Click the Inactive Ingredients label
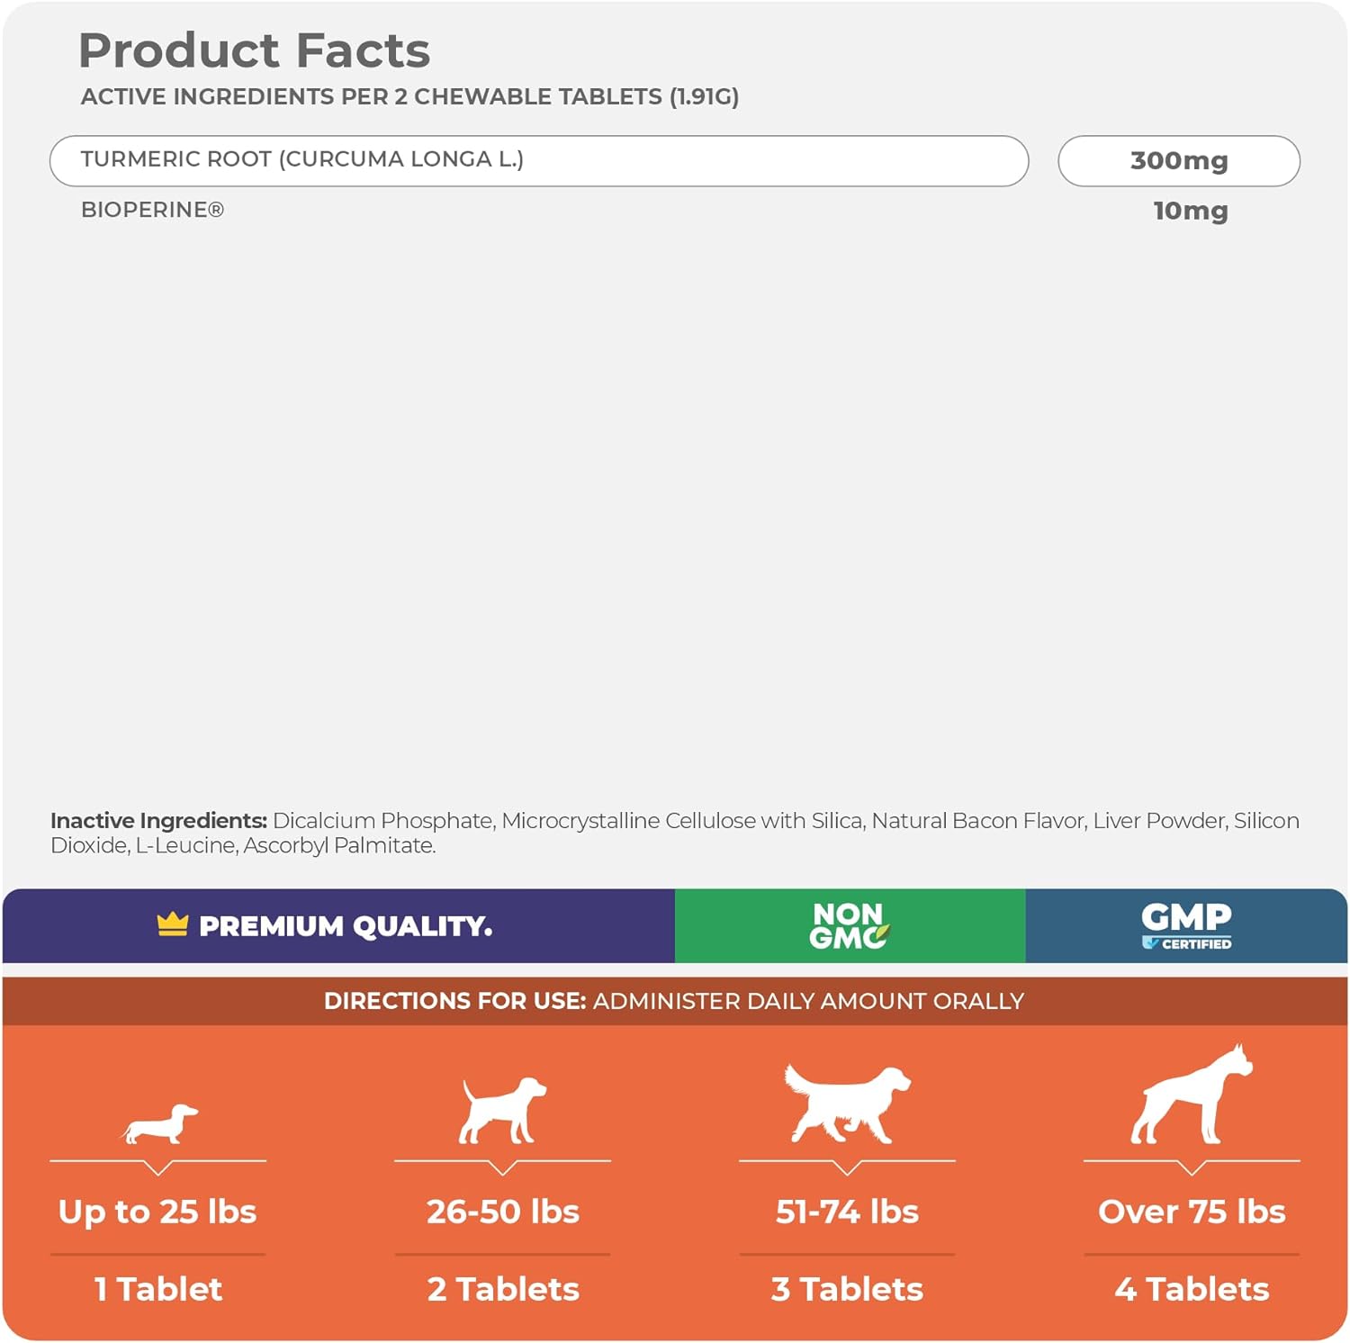The width and height of the screenshot is (1350, 1343). click(158, 821)
